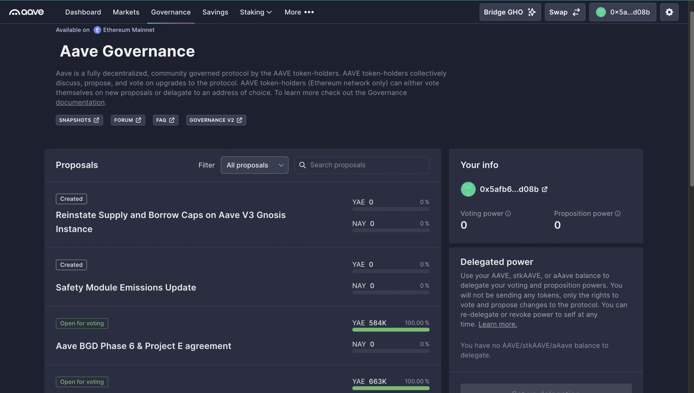
Task: Open the Staking dropdown menu
Action: tap(256, 12)
